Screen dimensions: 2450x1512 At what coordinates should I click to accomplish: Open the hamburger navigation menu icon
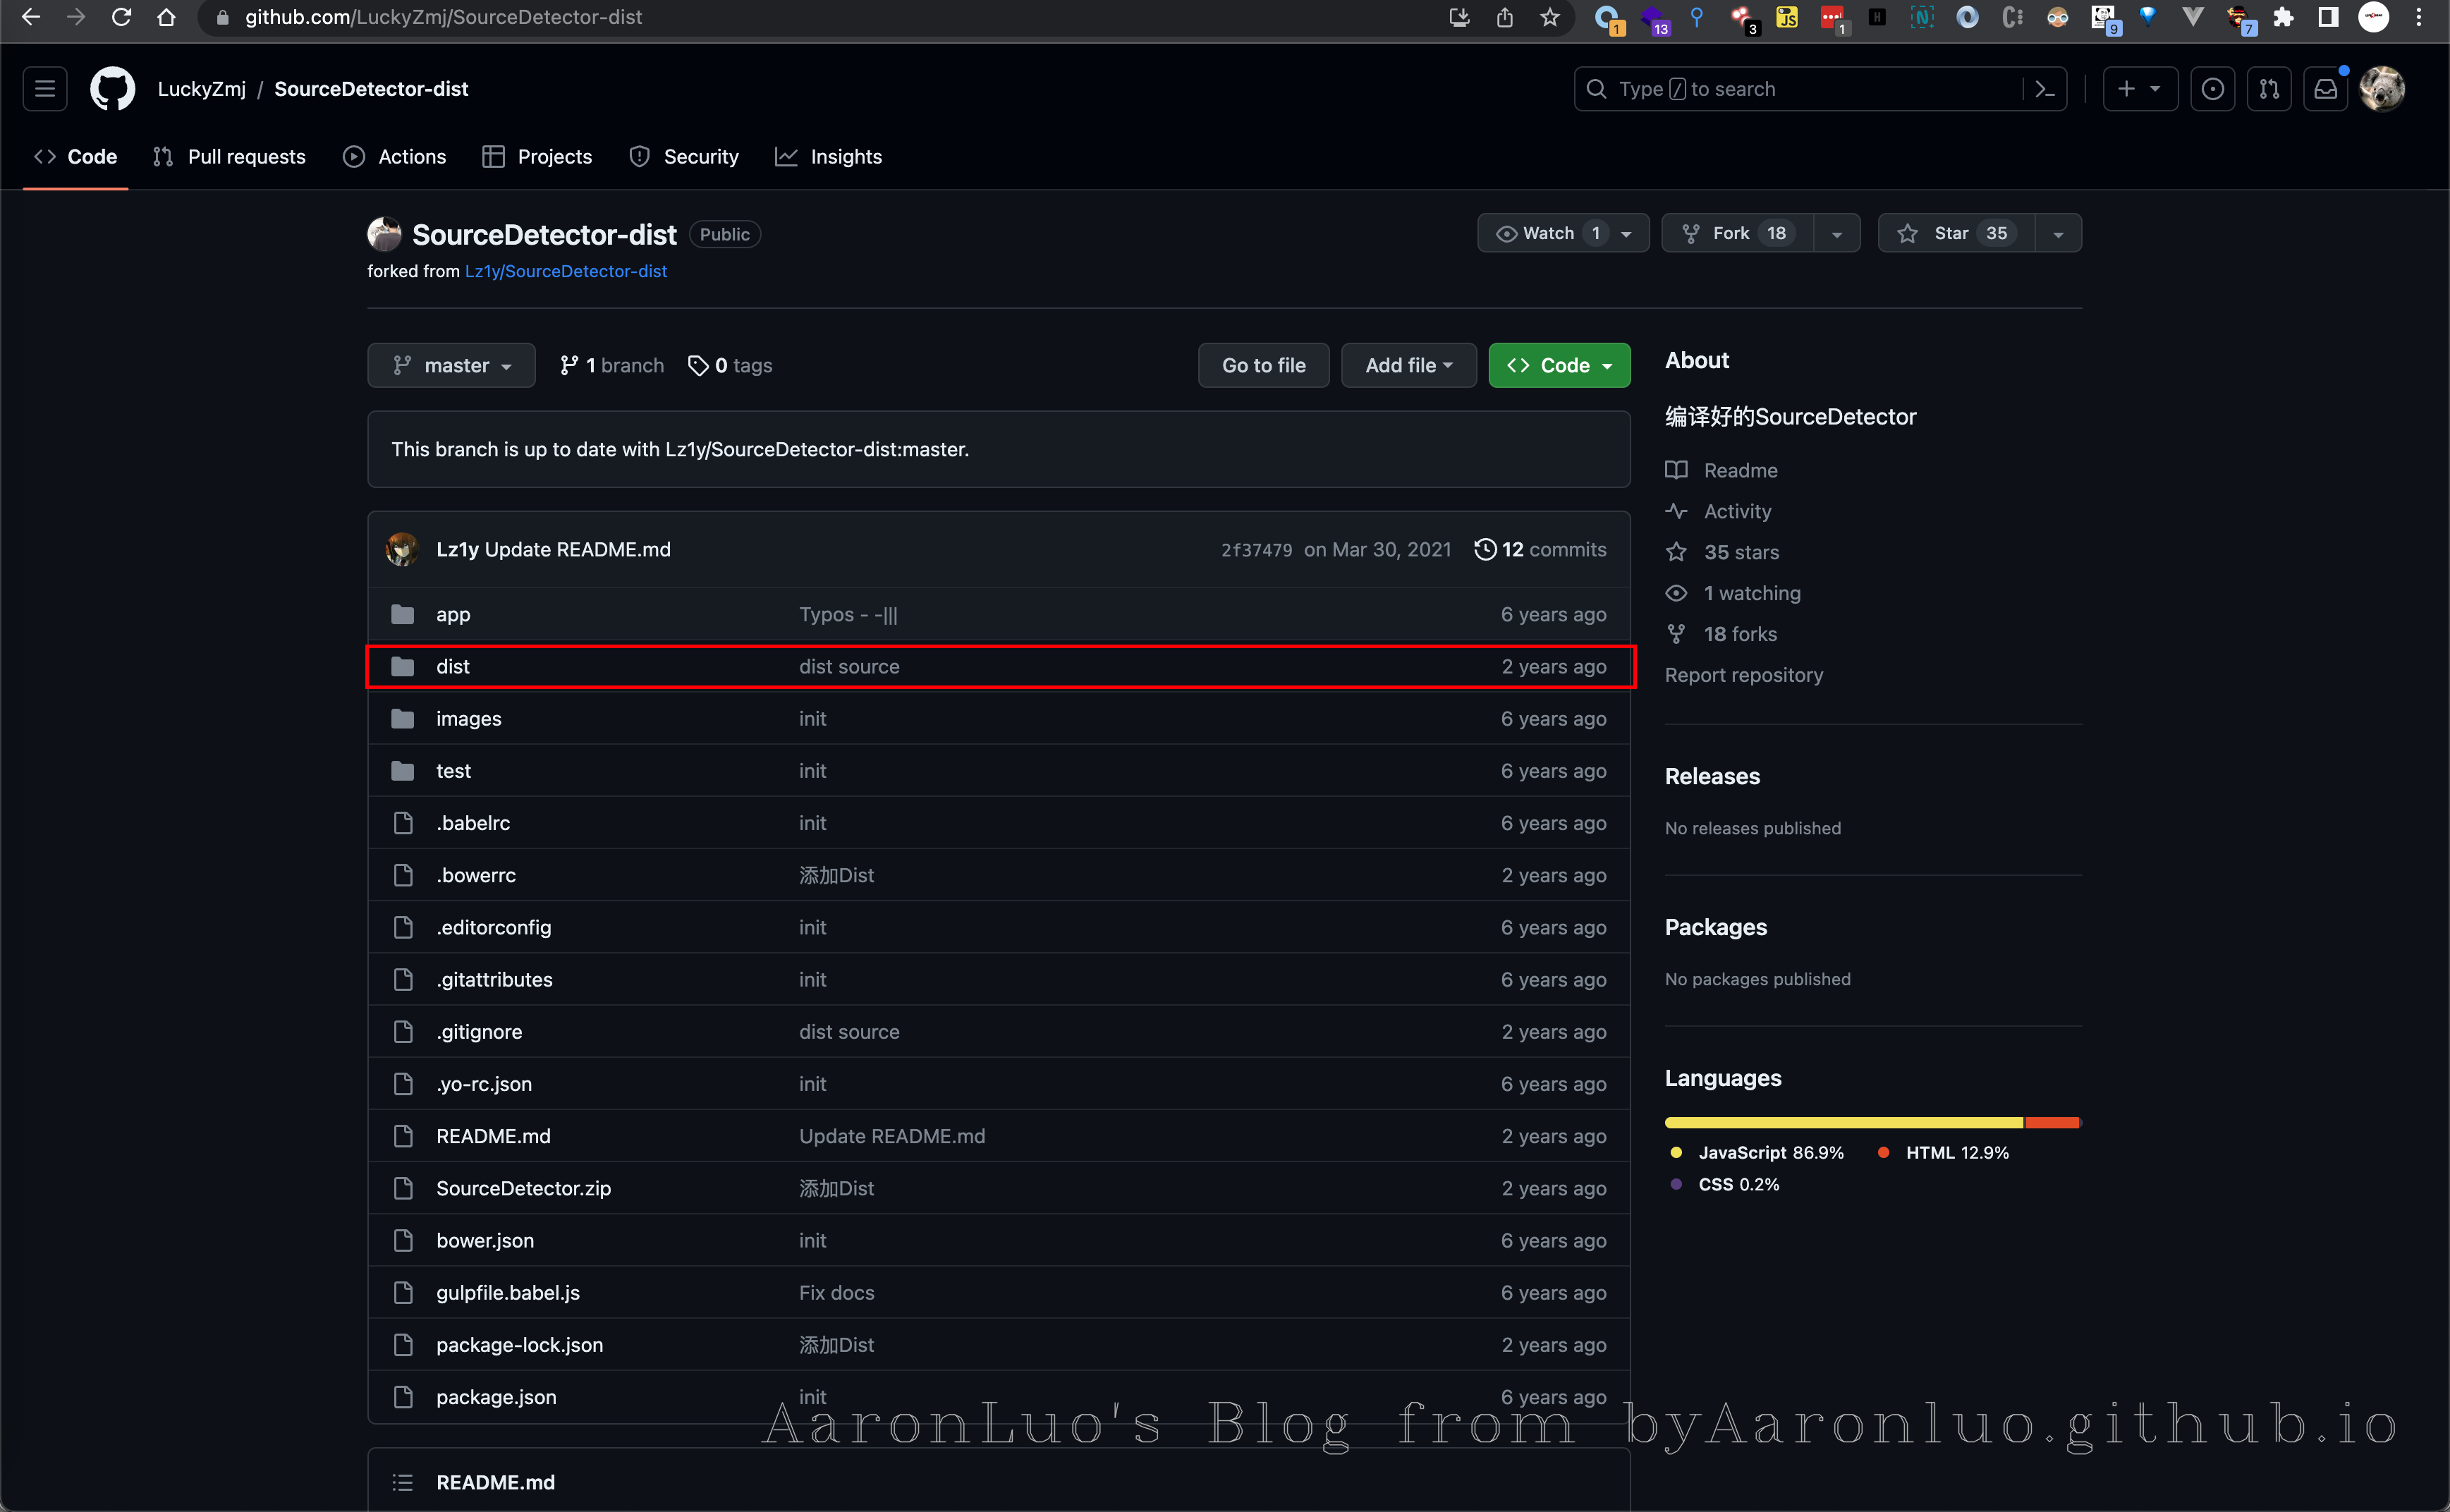click(x=45, y=89)
